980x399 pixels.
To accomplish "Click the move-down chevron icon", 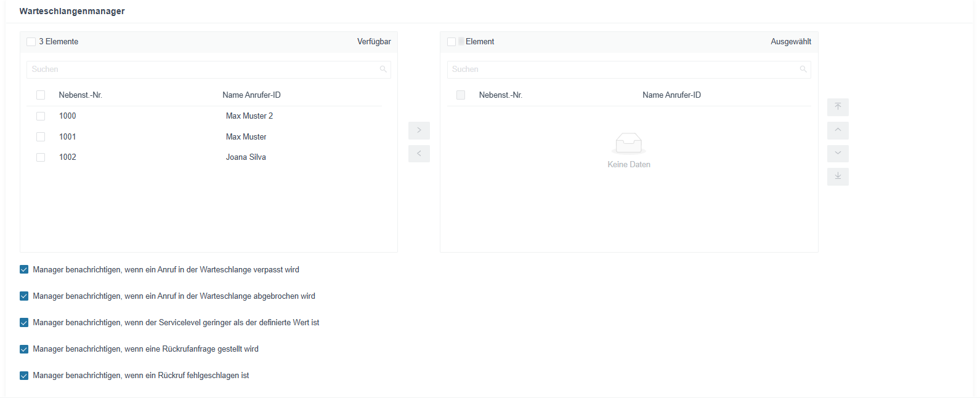I will coord(838,153).
